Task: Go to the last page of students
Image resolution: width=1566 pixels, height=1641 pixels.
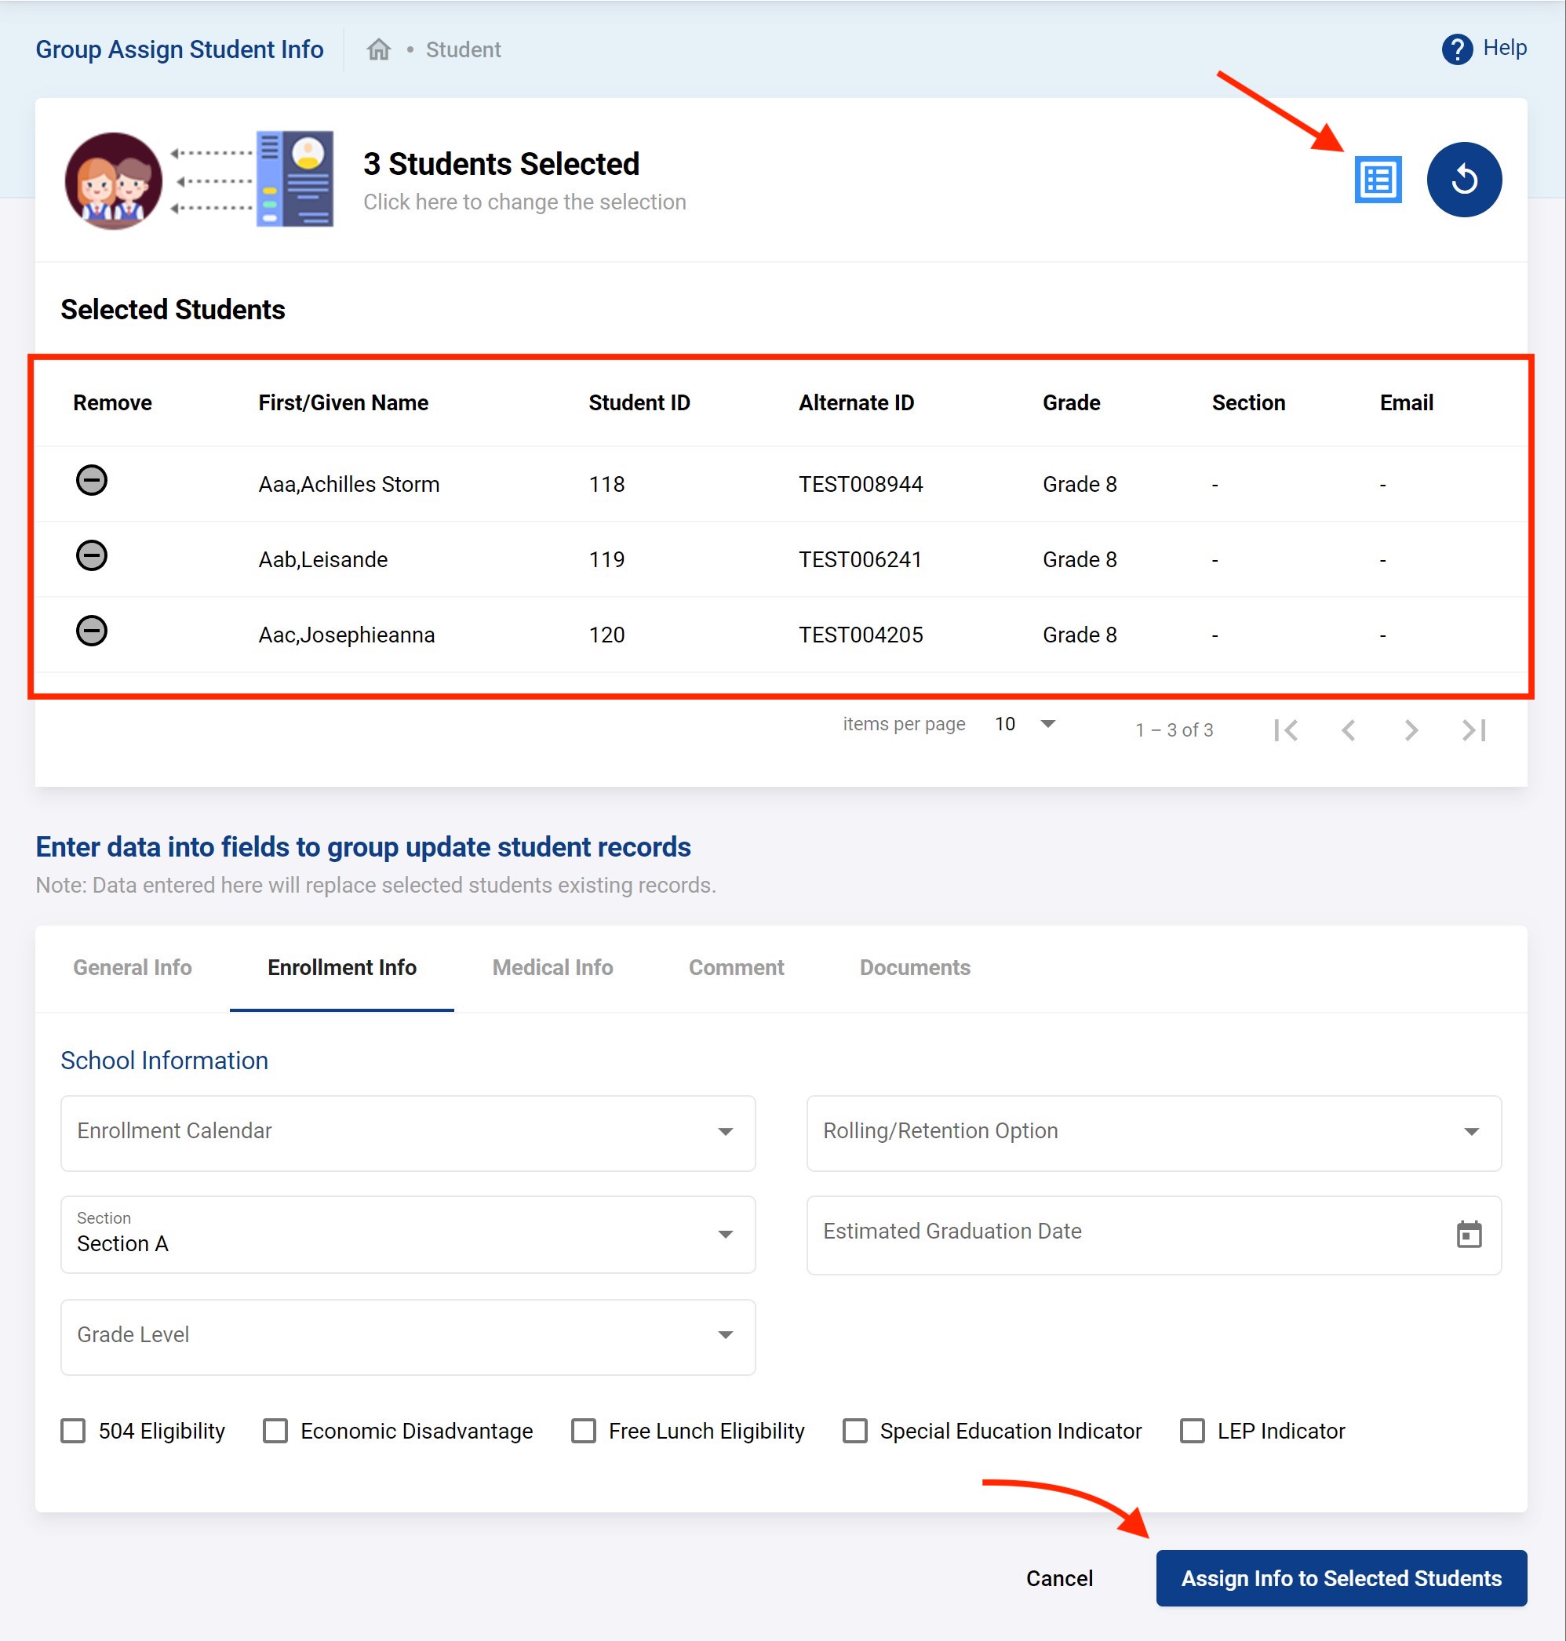Action: [x=1473, y=730]
